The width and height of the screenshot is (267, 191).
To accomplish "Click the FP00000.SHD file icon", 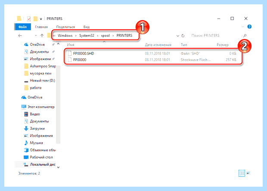I will coord(69,53).
